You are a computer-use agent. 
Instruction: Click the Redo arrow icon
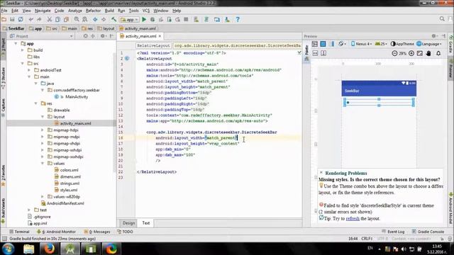tap(39, 19)
